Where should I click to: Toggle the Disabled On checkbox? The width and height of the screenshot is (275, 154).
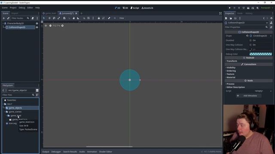click(251, 40)
